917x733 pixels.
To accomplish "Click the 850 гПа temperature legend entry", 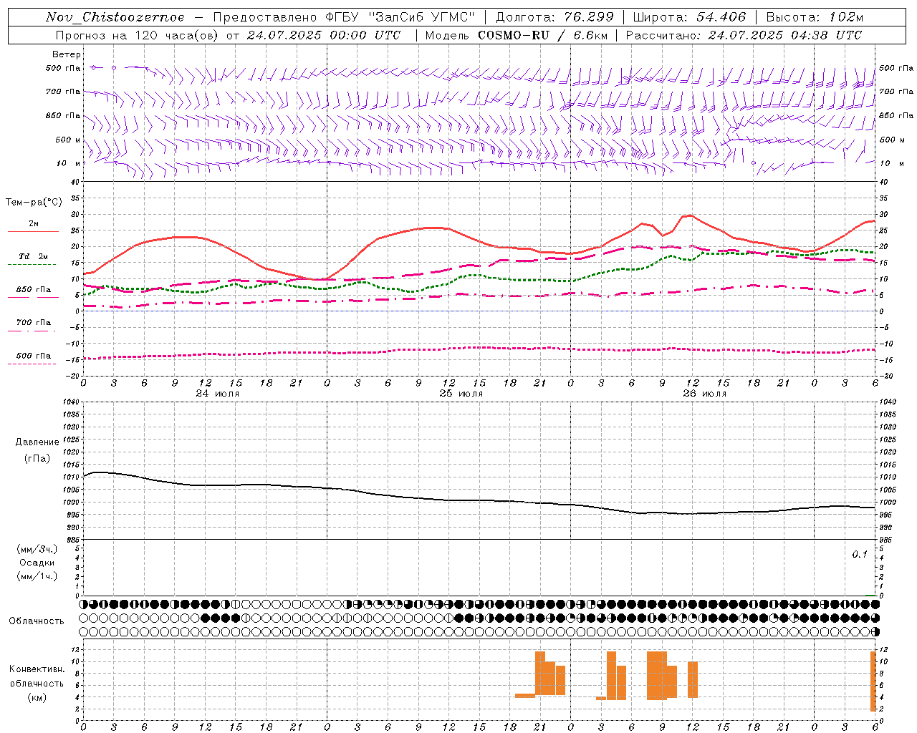I will (34, 290).
